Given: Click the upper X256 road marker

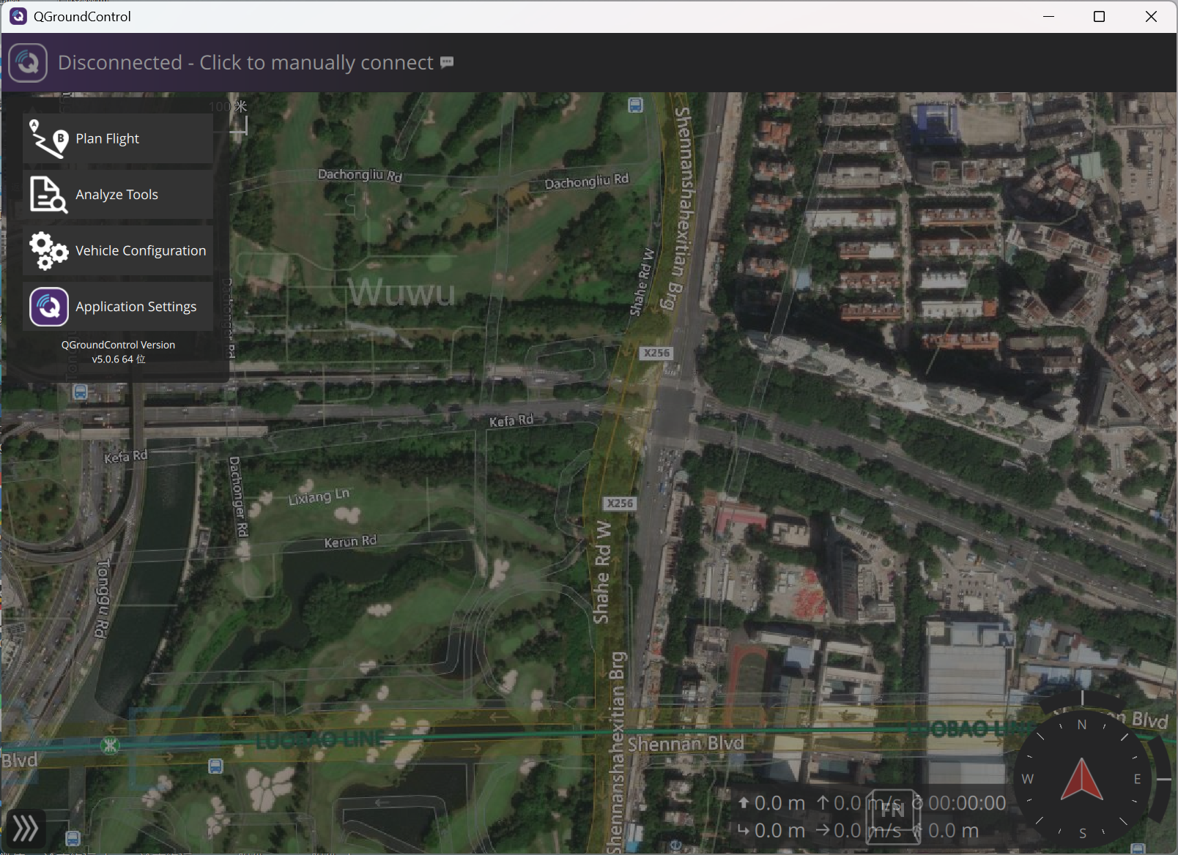Looking at the screenshot, I should click(x=656, y=353).
